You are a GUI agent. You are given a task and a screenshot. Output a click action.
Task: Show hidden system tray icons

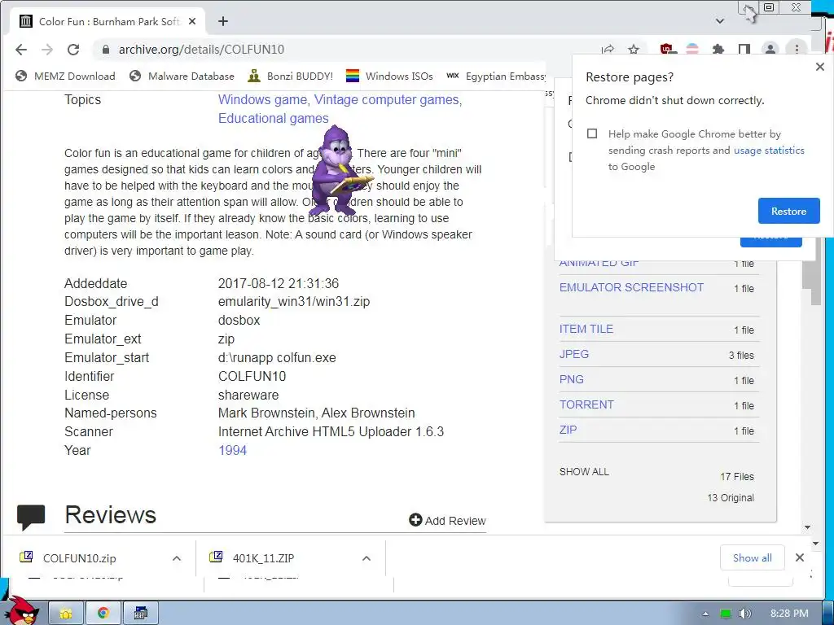click(x=706, y=614)
